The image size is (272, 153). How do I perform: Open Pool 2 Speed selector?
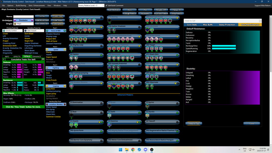(56, 49)
